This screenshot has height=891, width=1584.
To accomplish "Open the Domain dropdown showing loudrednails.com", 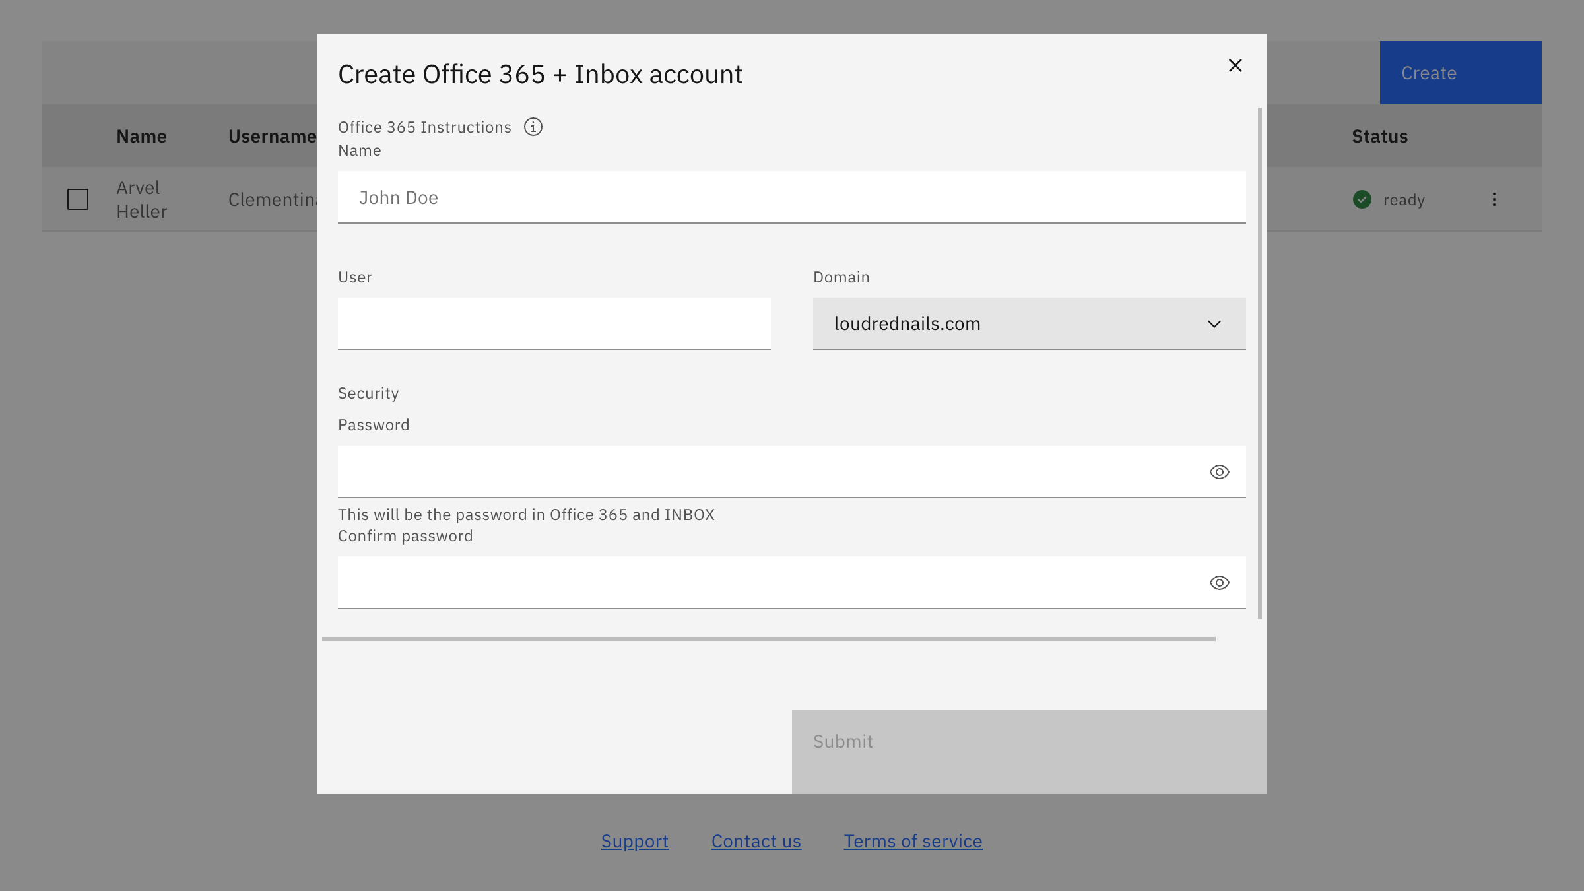I will click(1029, 324).
